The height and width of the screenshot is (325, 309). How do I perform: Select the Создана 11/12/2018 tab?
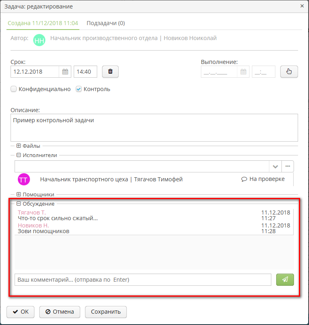point(43,23)
